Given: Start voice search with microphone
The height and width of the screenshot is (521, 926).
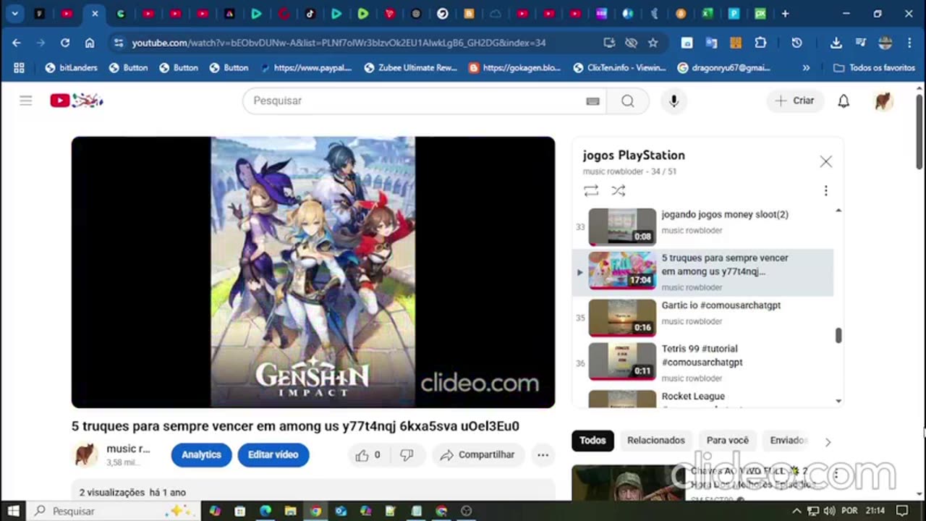Looking at the screenshot, I should click(x=674, y=101).
